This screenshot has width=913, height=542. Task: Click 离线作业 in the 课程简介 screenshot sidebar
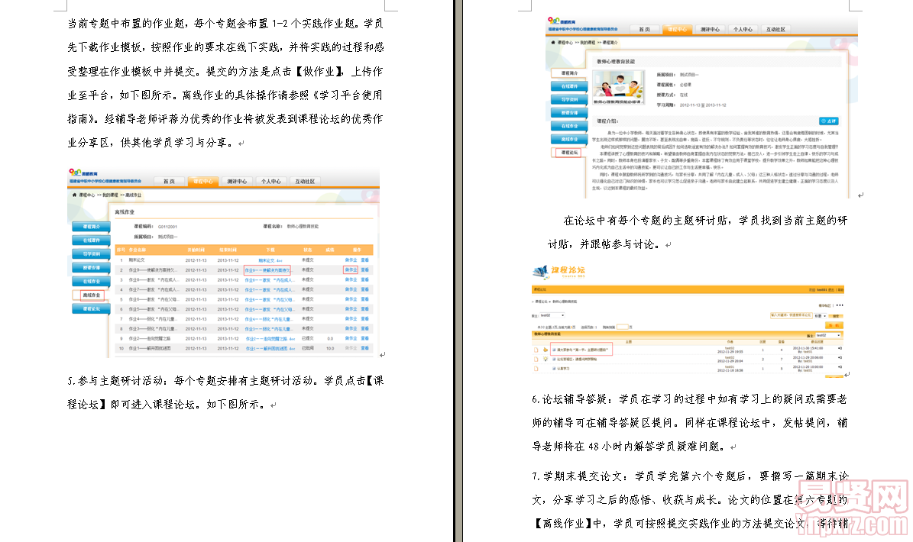click(x=569, y=139)
